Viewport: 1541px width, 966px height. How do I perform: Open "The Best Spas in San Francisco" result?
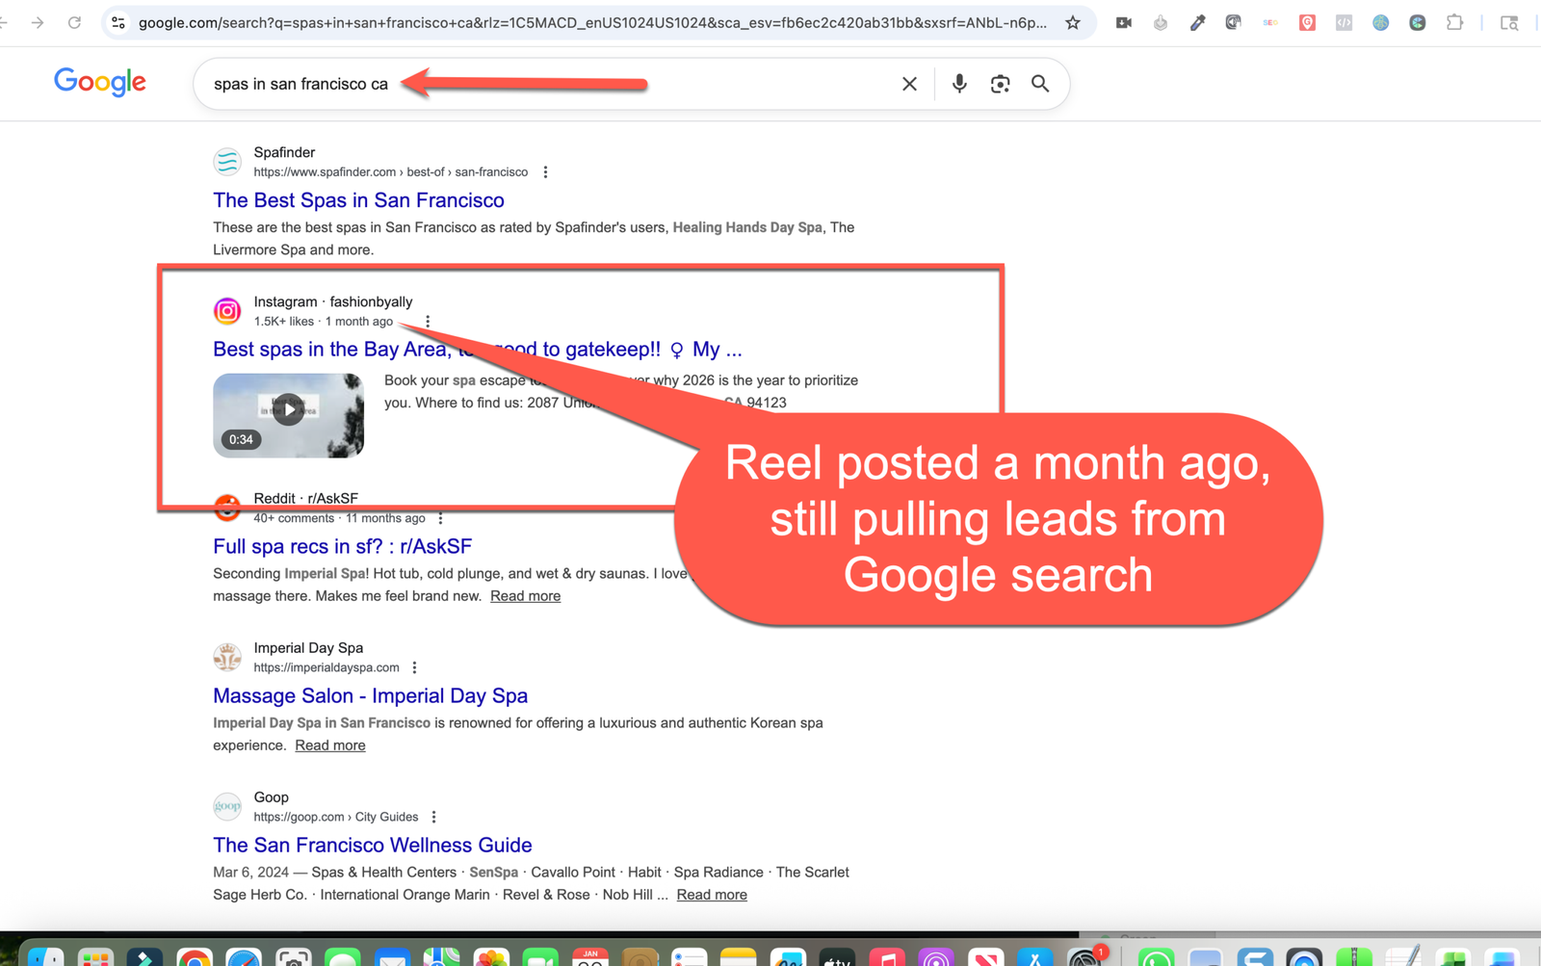(358, 200)
